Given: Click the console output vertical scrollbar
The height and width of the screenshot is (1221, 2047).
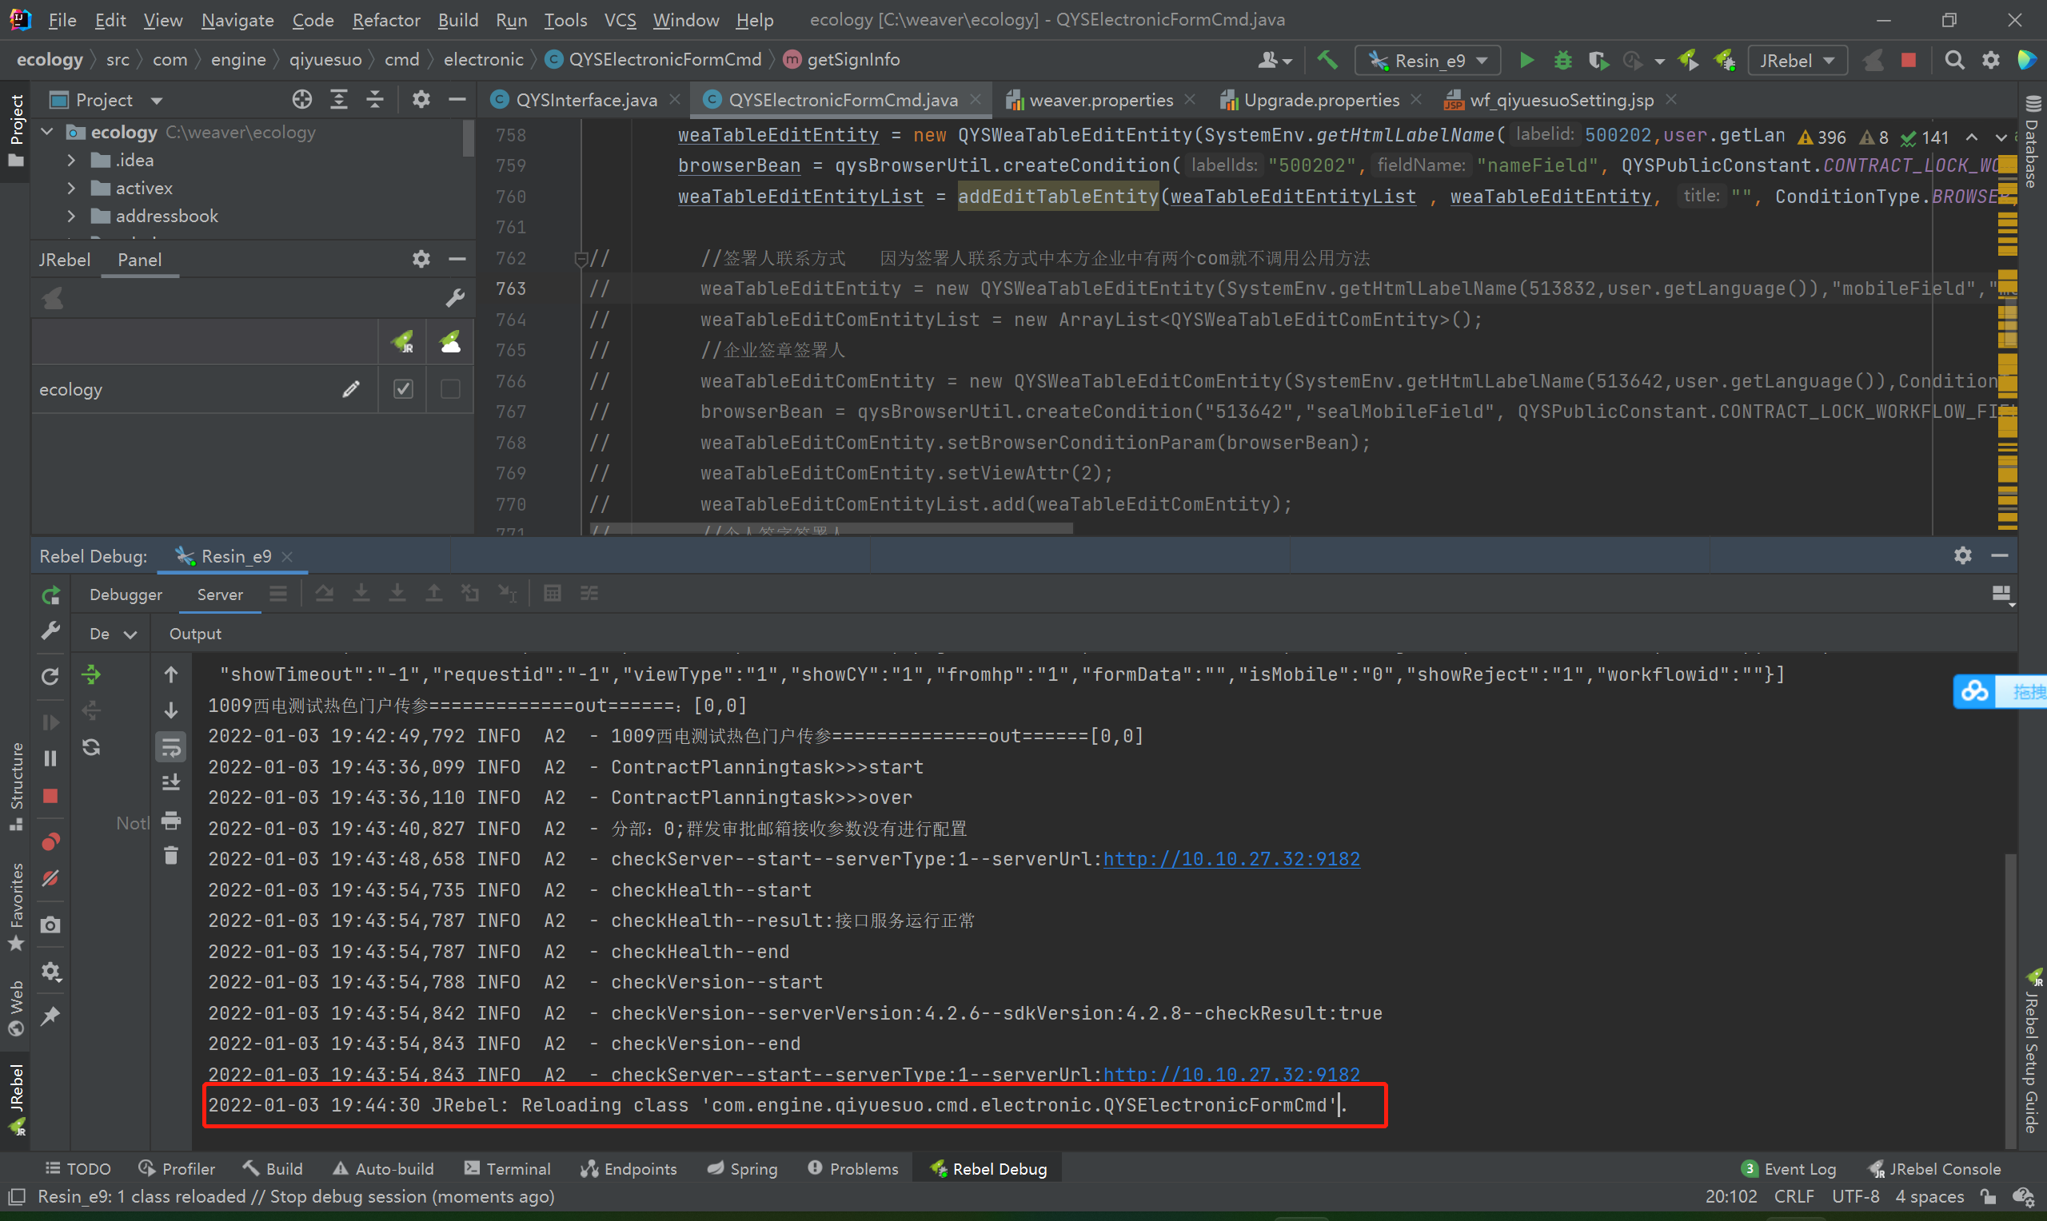Looking at the screenshot, I should pos(2010,1000).
